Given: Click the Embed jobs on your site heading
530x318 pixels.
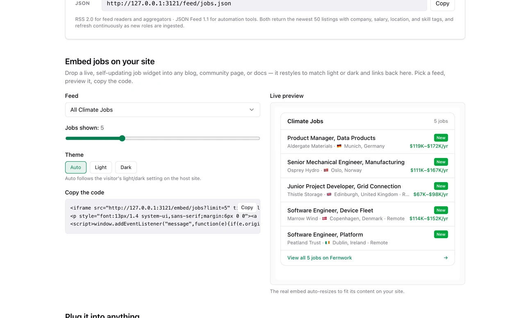Looking at the screenshot, I should 110,61.
